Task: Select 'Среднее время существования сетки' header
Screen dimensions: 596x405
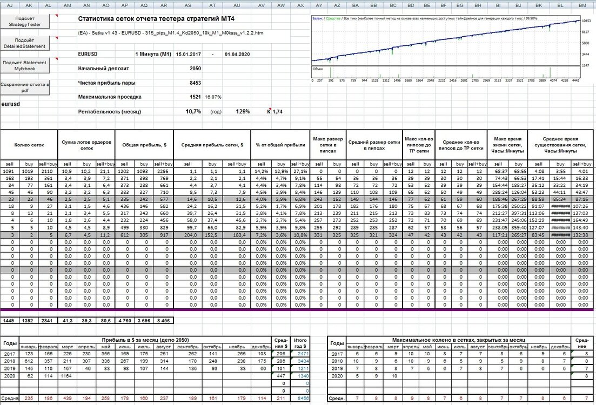Action: click(561, 145)
